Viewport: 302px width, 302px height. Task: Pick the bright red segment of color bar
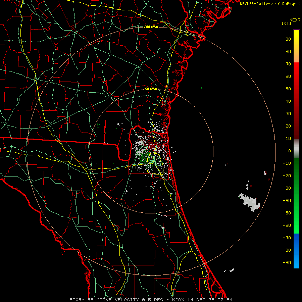tap(296, 71)
